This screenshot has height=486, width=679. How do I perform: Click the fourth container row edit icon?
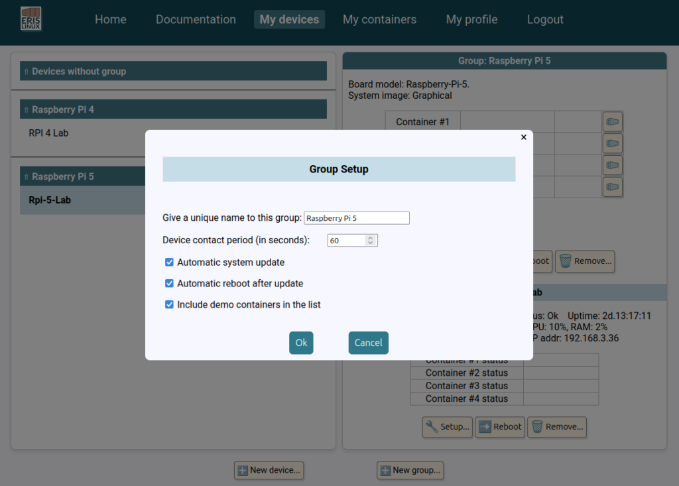[612, 187]
